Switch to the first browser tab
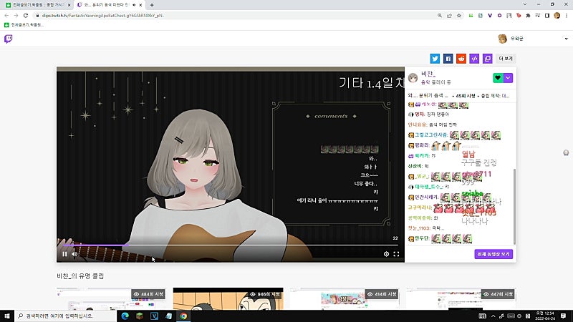The width and height of the screenshot is (573, 322). point(38,5)
